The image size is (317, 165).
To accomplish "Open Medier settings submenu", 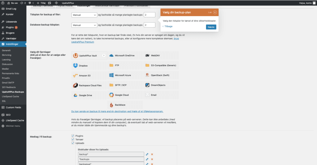I will (x=5, y=69).
